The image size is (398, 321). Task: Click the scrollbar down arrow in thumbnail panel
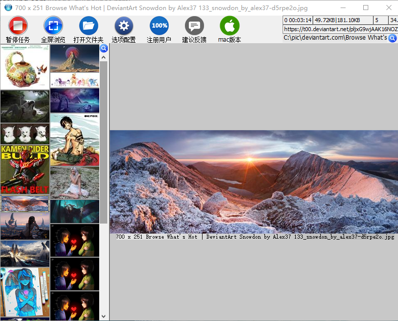pos(104,316)
